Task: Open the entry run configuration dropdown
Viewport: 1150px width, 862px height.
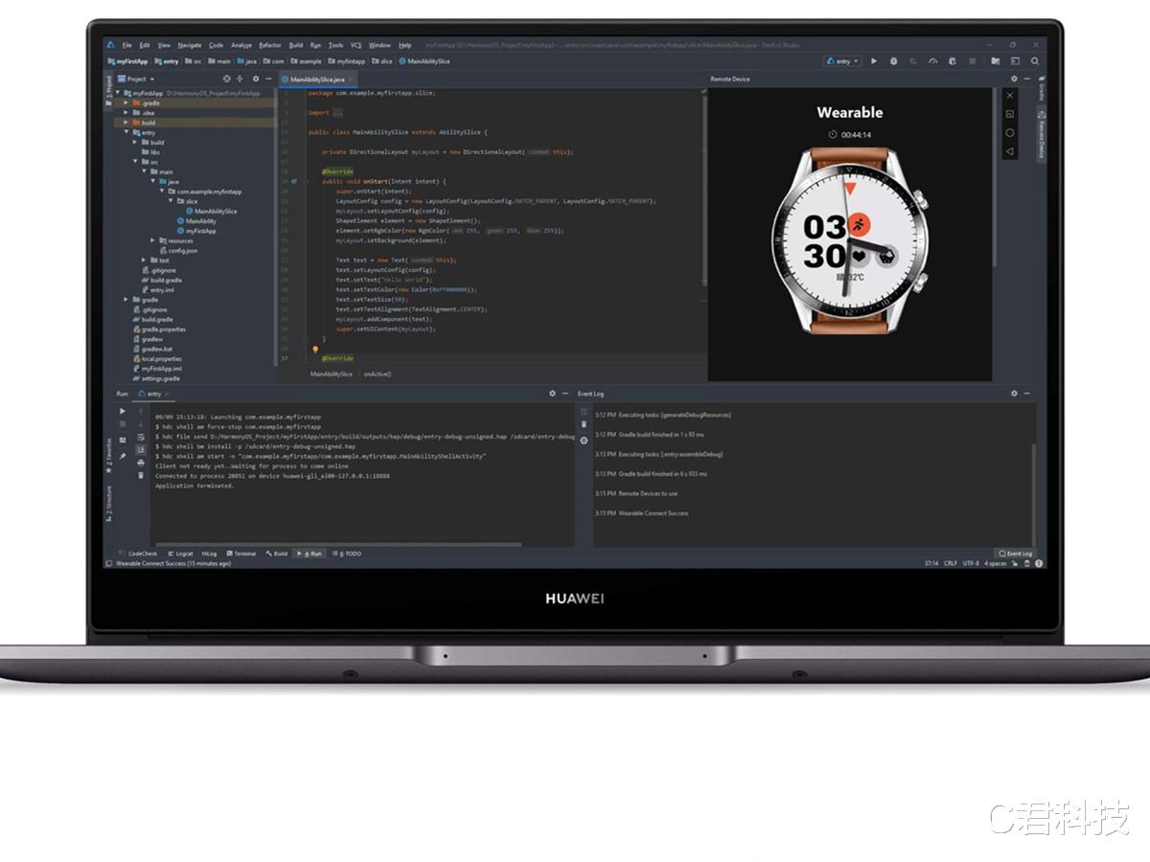Action: [x=842, y=61]
